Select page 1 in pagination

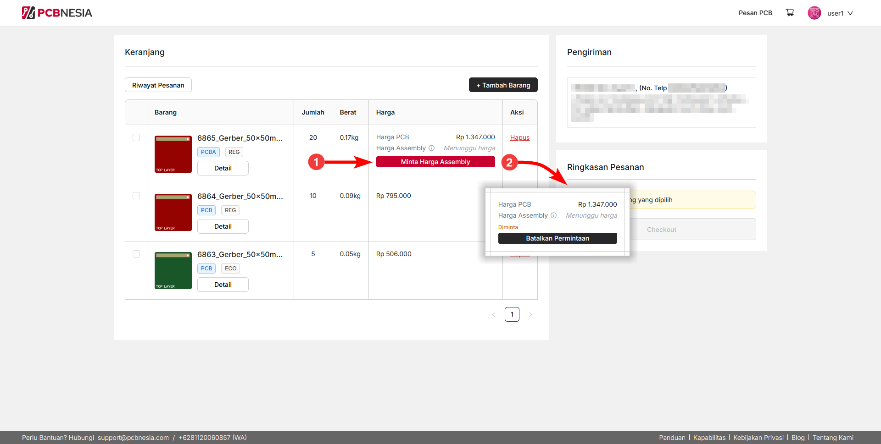[512, 314]
